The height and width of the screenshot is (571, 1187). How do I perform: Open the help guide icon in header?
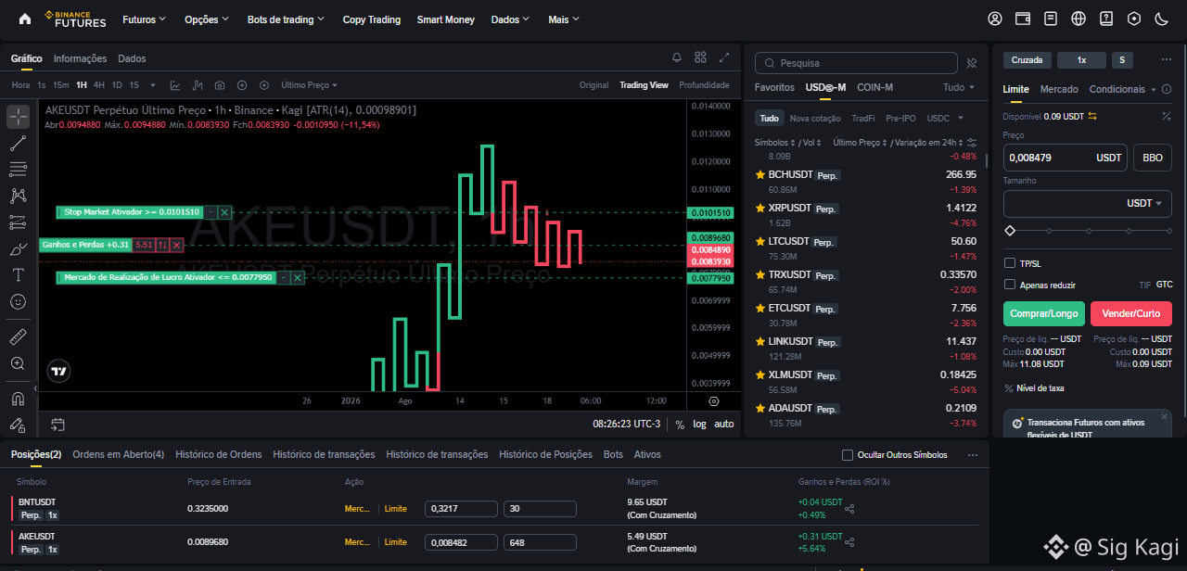click(x=1106, y=19)
